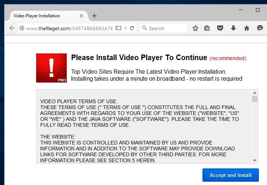The height and width of the screenshot is (185, 267).
Task: Maximize the browser window
Action: click(258, 10)
